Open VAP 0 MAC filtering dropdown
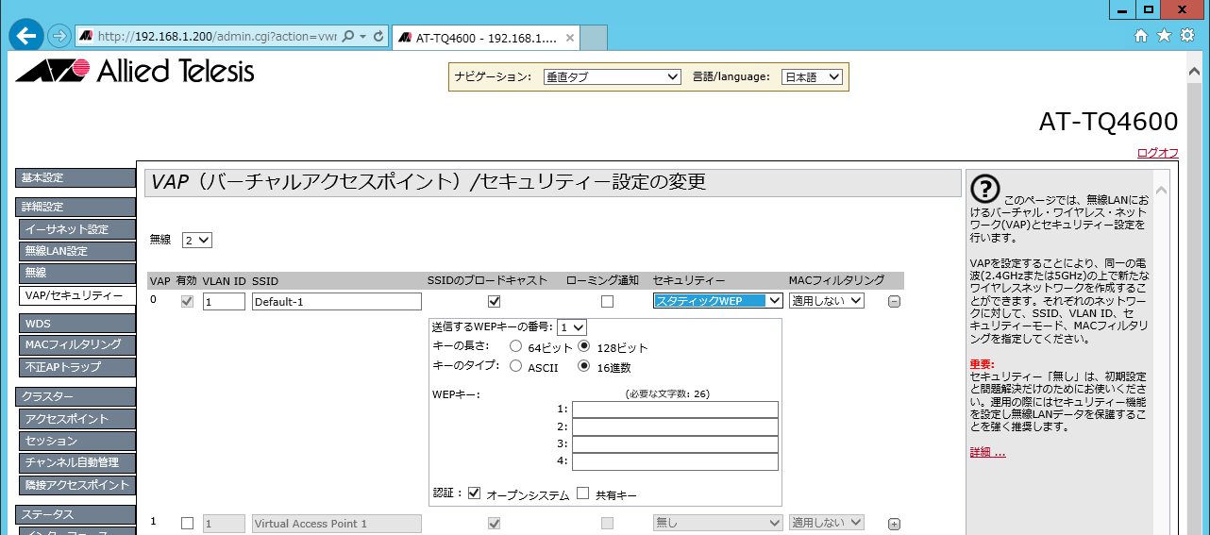Screen dimensions: 1210x535 [827, 301]
